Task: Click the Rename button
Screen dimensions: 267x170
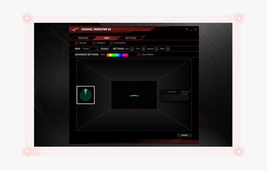Action: click(x=105, y=49)
